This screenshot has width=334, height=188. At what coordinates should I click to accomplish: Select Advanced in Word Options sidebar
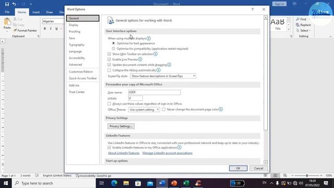(82, 65)
